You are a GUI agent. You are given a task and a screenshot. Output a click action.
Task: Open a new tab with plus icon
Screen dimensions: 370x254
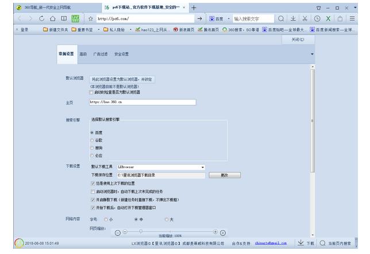(x=194, y=8)
